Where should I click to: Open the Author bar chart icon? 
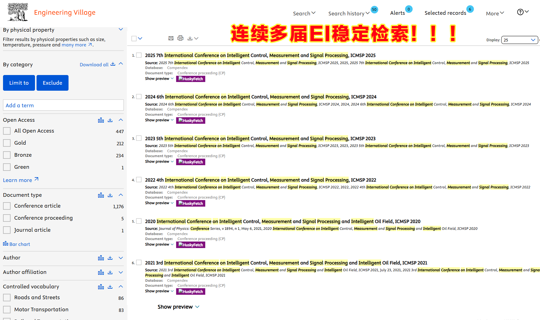point(101,258)
